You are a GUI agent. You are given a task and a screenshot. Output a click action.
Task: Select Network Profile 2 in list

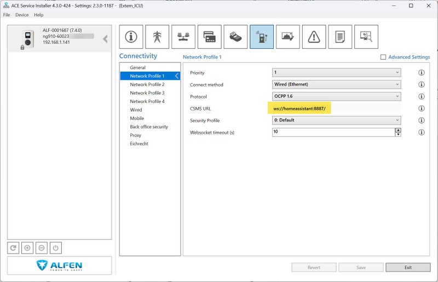pyautogui.click(x=150, y=84)
